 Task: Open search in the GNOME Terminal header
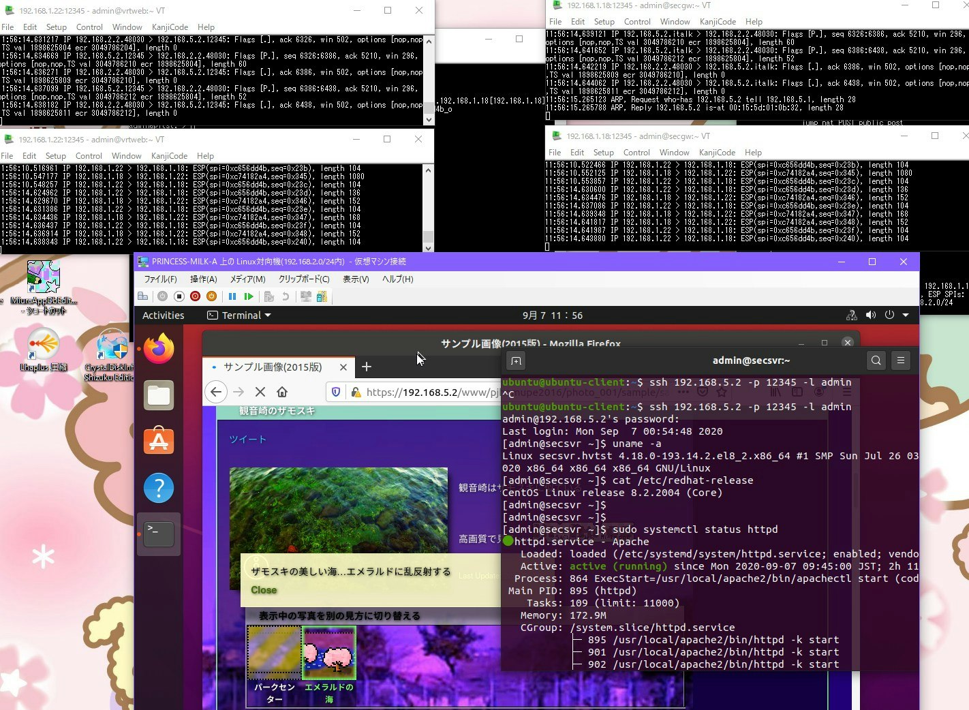pos(876,360)
